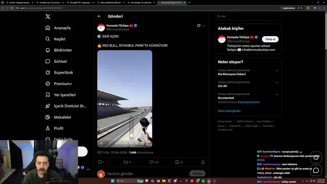
Task: Open Profil in the sidebar
Action: coord(54,128)
